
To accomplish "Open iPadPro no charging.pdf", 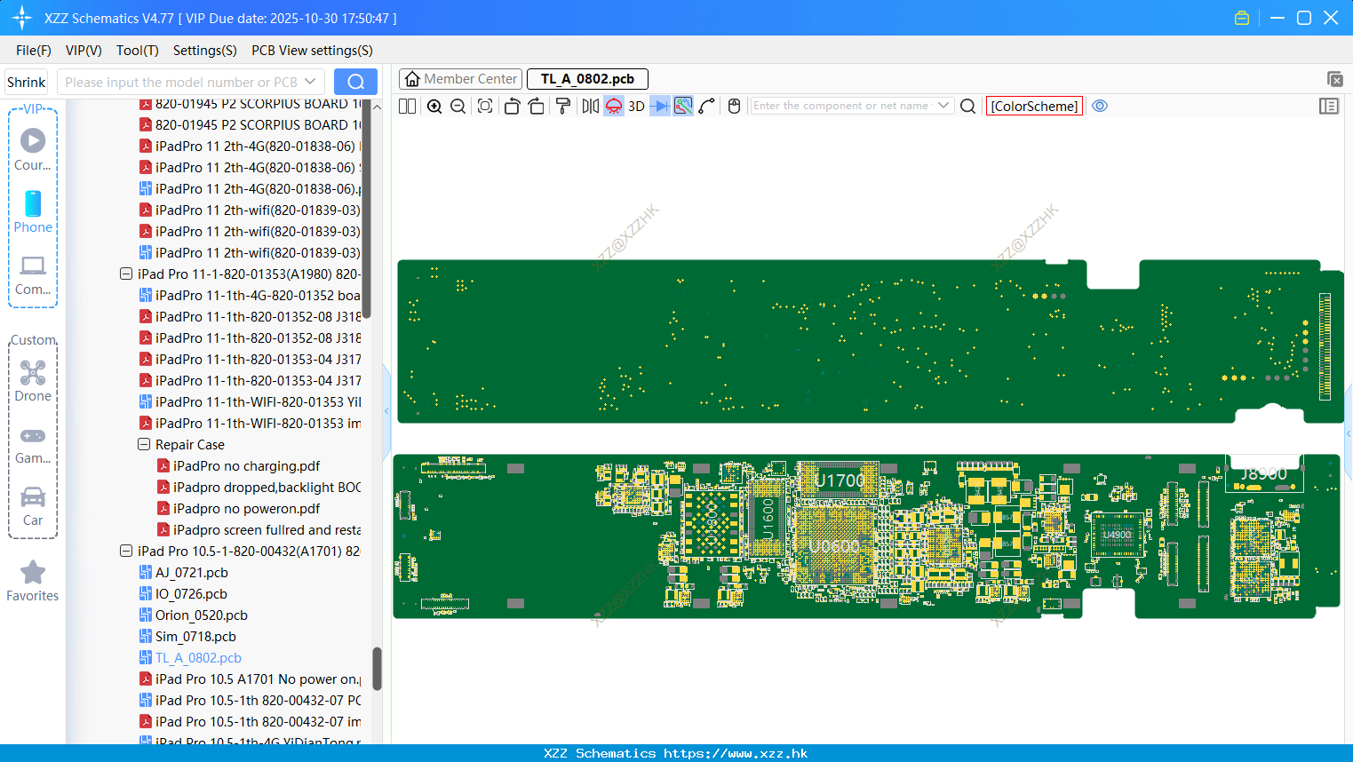I will 246,466.
